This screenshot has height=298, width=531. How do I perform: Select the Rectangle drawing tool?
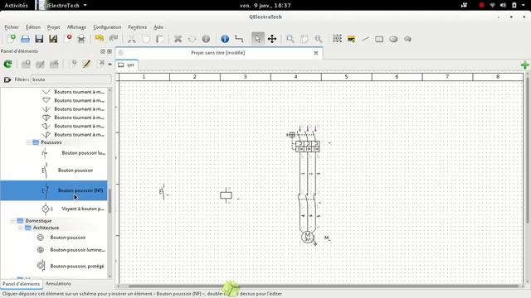[x=379, y=39]
